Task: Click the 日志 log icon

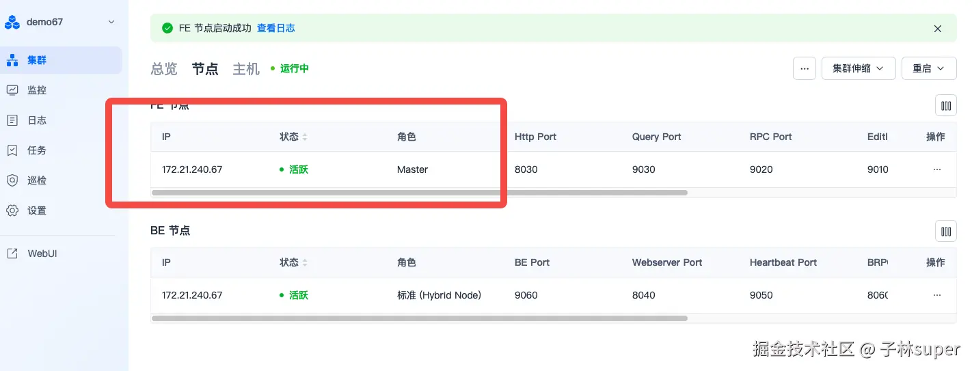Action: [12, 120]
